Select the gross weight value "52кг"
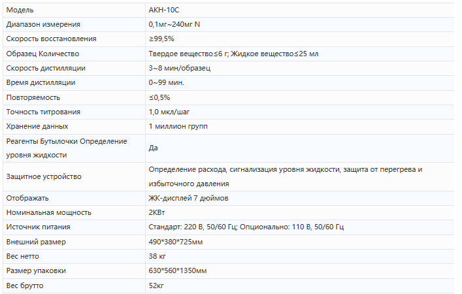Image resolution: width=462 pixels, height=294 pixels. tap(156, 285)
